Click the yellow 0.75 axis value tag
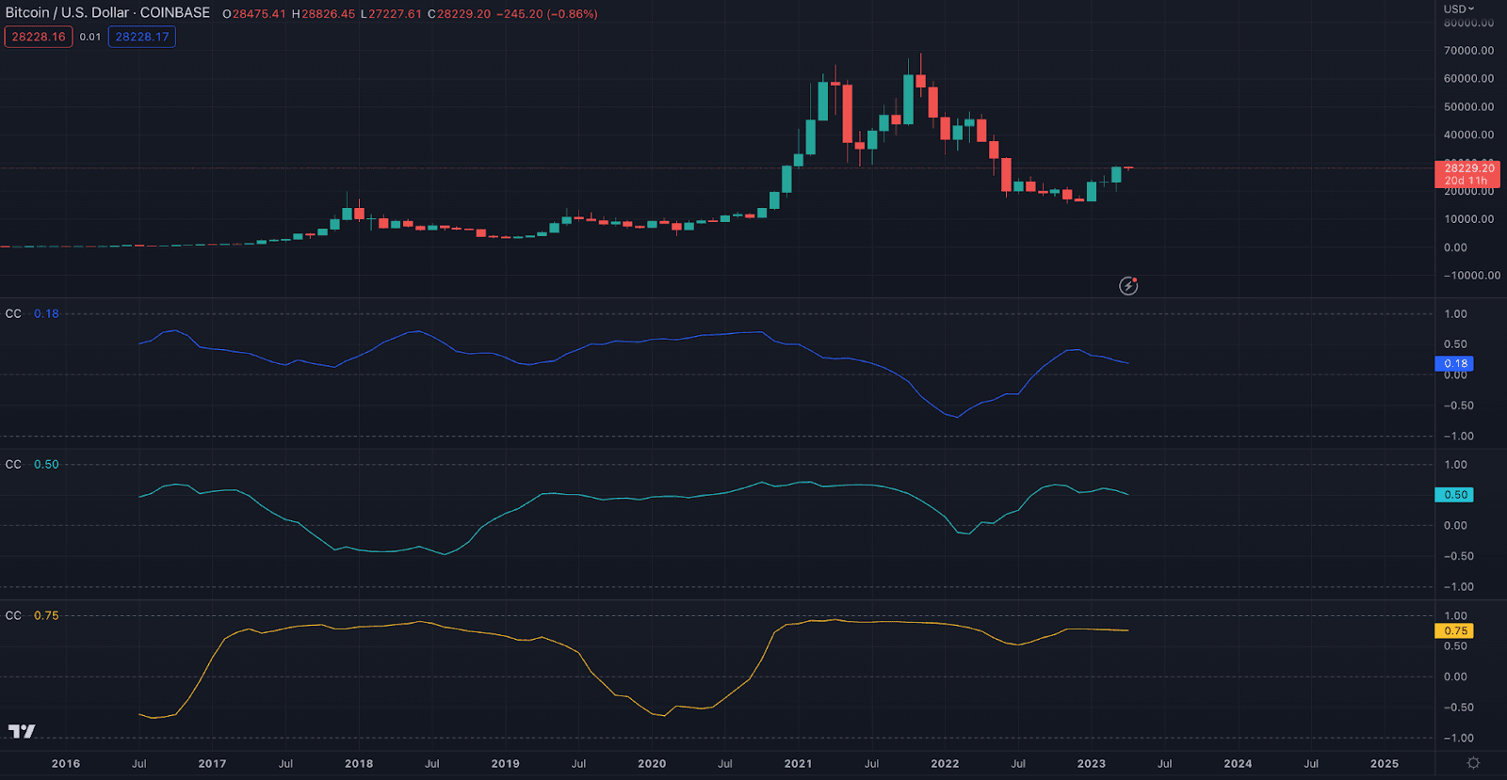Image resolution: width=1507 pixels, height=780 pixels. [1454, 630]
